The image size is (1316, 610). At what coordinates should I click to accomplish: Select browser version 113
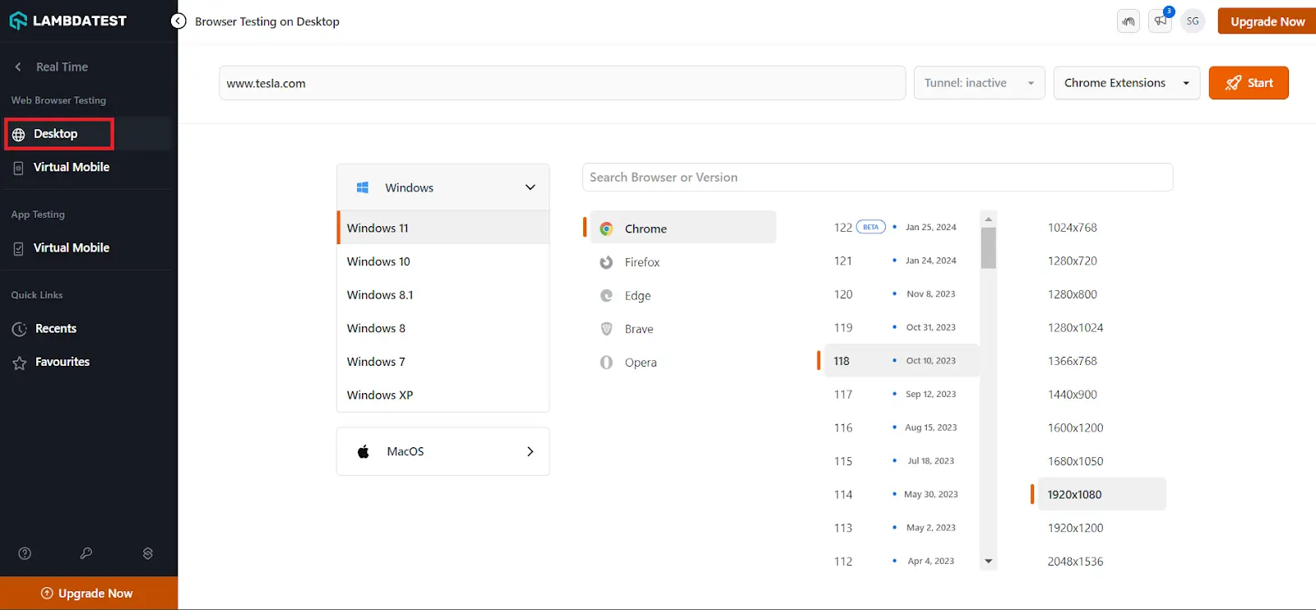coord(901,528)
